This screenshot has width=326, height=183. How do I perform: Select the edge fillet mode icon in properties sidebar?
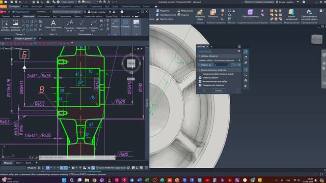coord(246,52)
